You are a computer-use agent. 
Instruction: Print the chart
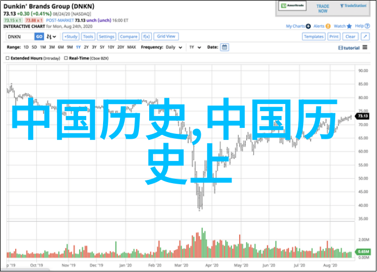pos(334,37)
